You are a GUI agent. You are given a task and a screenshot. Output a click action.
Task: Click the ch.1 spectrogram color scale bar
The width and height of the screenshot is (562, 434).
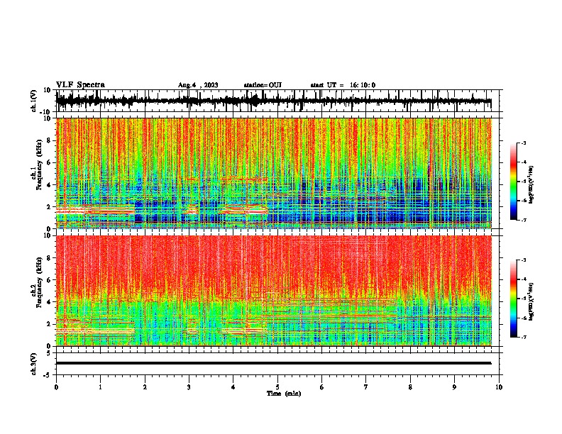click(x=513, y=182)
